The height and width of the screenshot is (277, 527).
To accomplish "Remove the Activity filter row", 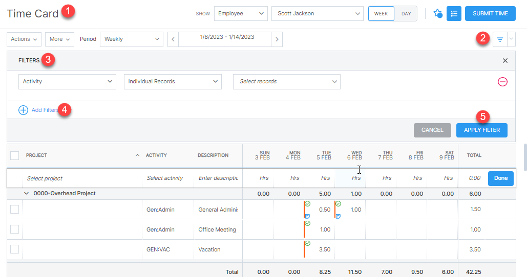I will pyautogui.click(x=502, y=82).
